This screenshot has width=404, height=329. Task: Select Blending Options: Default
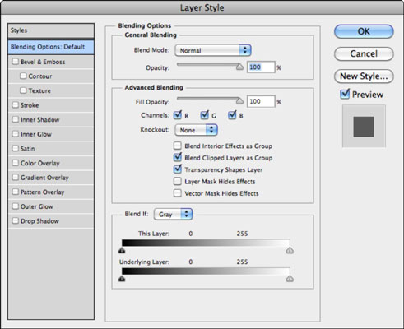point(51,47)
